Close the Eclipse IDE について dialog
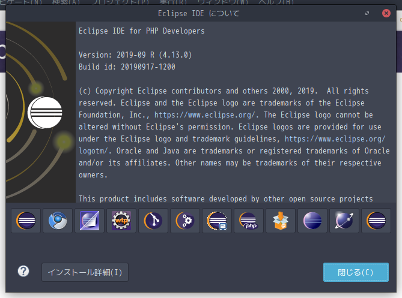The height and width of the screenshot is (298, 402). (386, 13)
